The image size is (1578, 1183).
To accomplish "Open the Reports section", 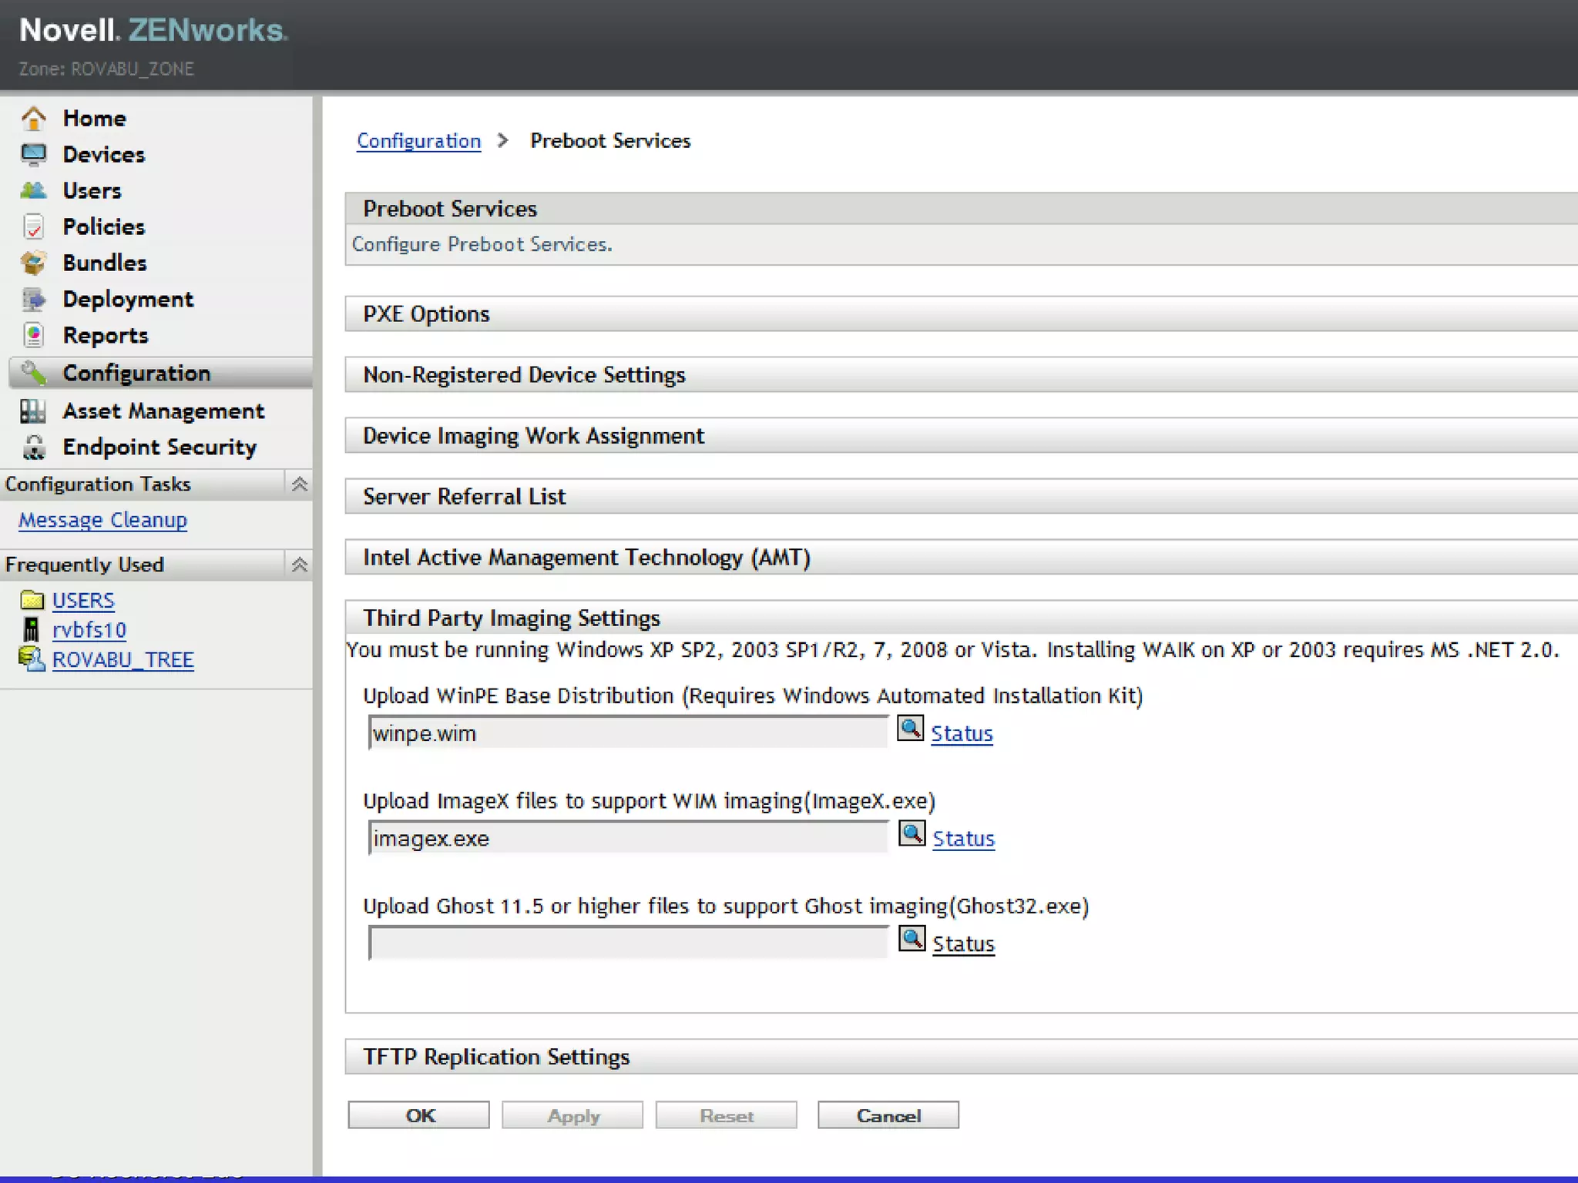I will coord(106,335).
